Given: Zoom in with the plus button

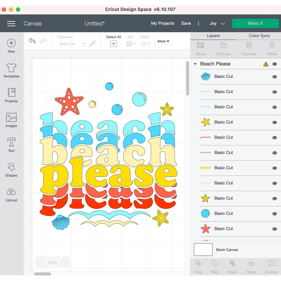Looking at the screenshot, I should coord(65,262).
